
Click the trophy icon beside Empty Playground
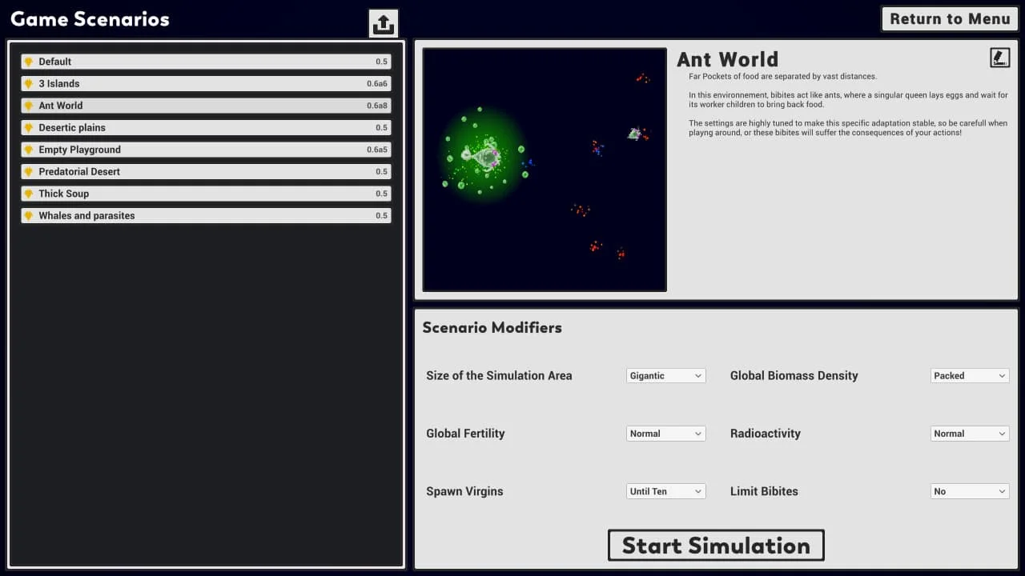pos(28,150)
